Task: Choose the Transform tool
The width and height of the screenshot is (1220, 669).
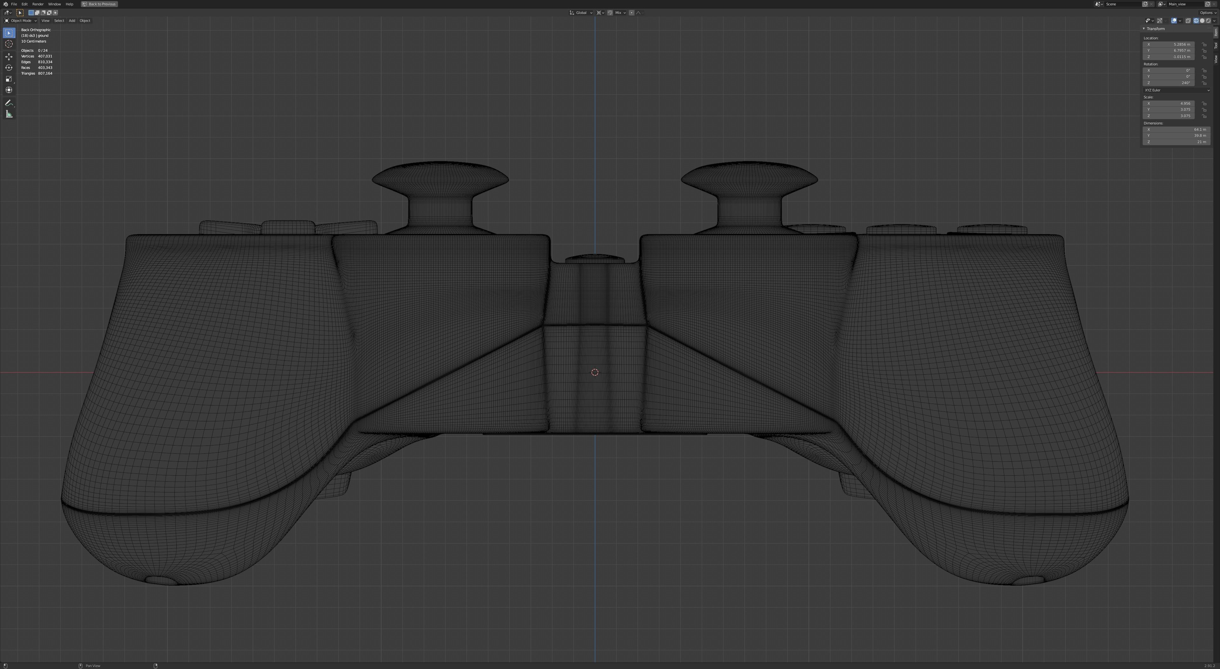Action: (x=9, y=90)
